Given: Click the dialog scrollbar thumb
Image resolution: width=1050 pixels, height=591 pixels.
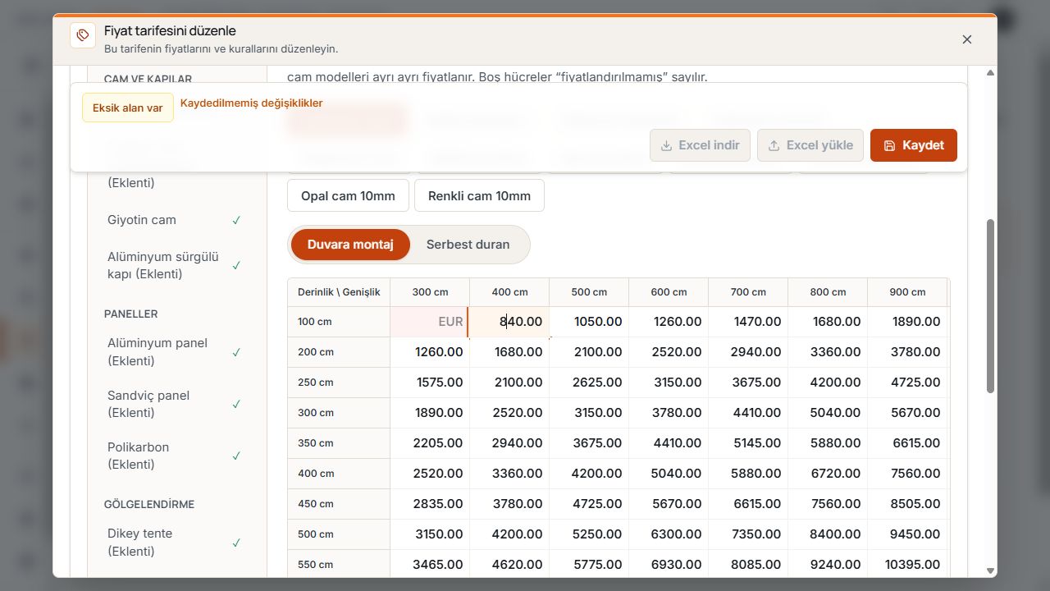Looking at the screenshot, I should [990, 306].
